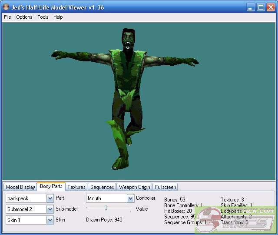Open the Submodel 2 sub-model dropdown
The width and height of the screenshot is (278, 235).
[50, 209]
